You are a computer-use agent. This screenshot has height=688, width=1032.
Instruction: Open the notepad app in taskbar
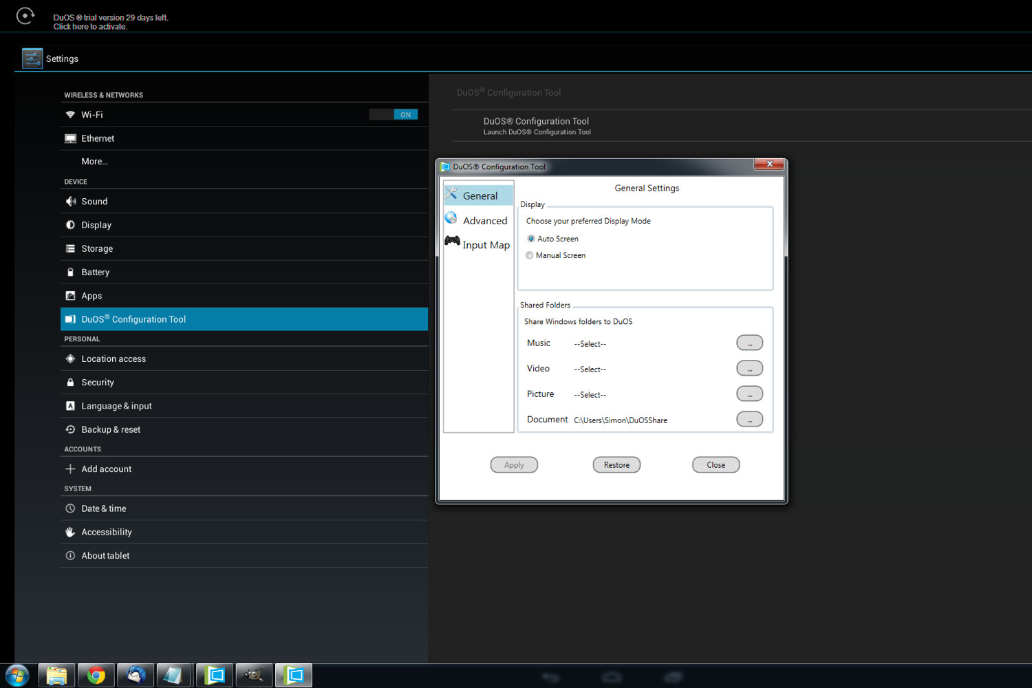tap(175, 676)
